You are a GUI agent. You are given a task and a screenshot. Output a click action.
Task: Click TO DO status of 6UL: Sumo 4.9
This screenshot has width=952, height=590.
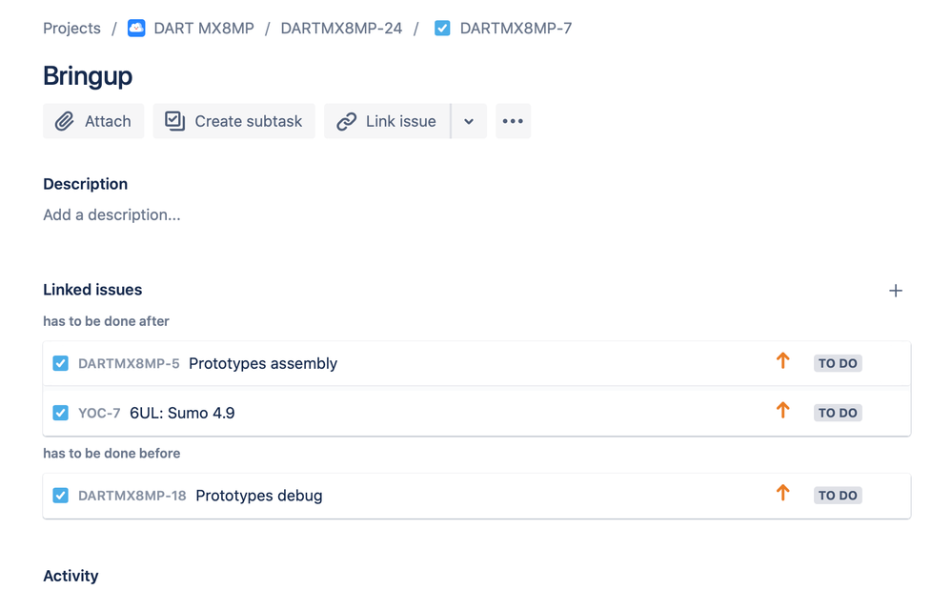click(838, 414)
